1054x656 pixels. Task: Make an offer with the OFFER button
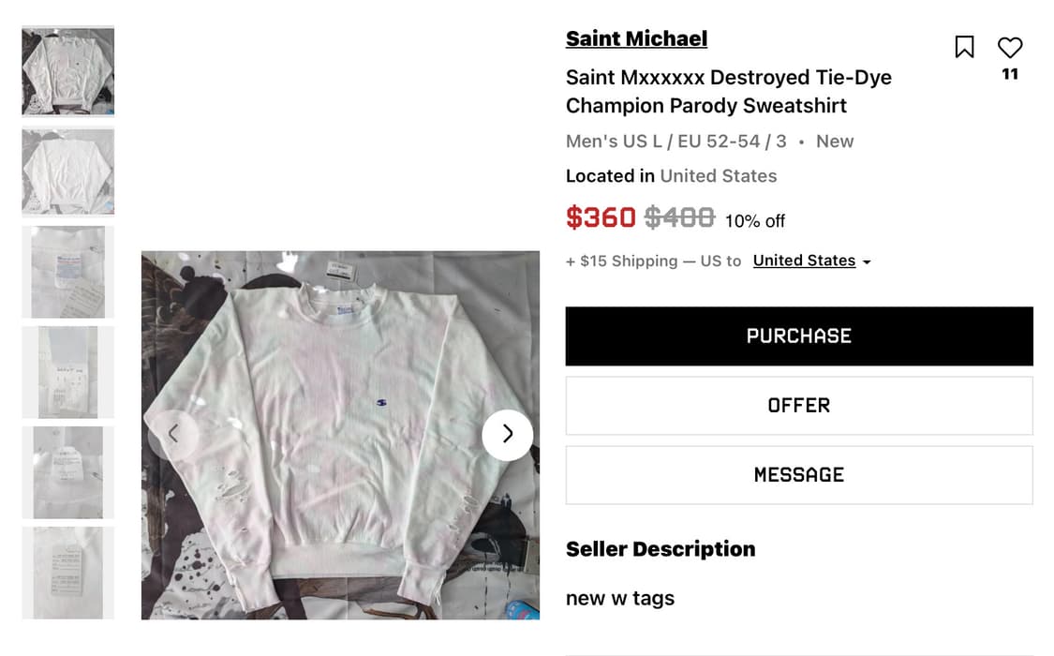(x=798, y=406)
